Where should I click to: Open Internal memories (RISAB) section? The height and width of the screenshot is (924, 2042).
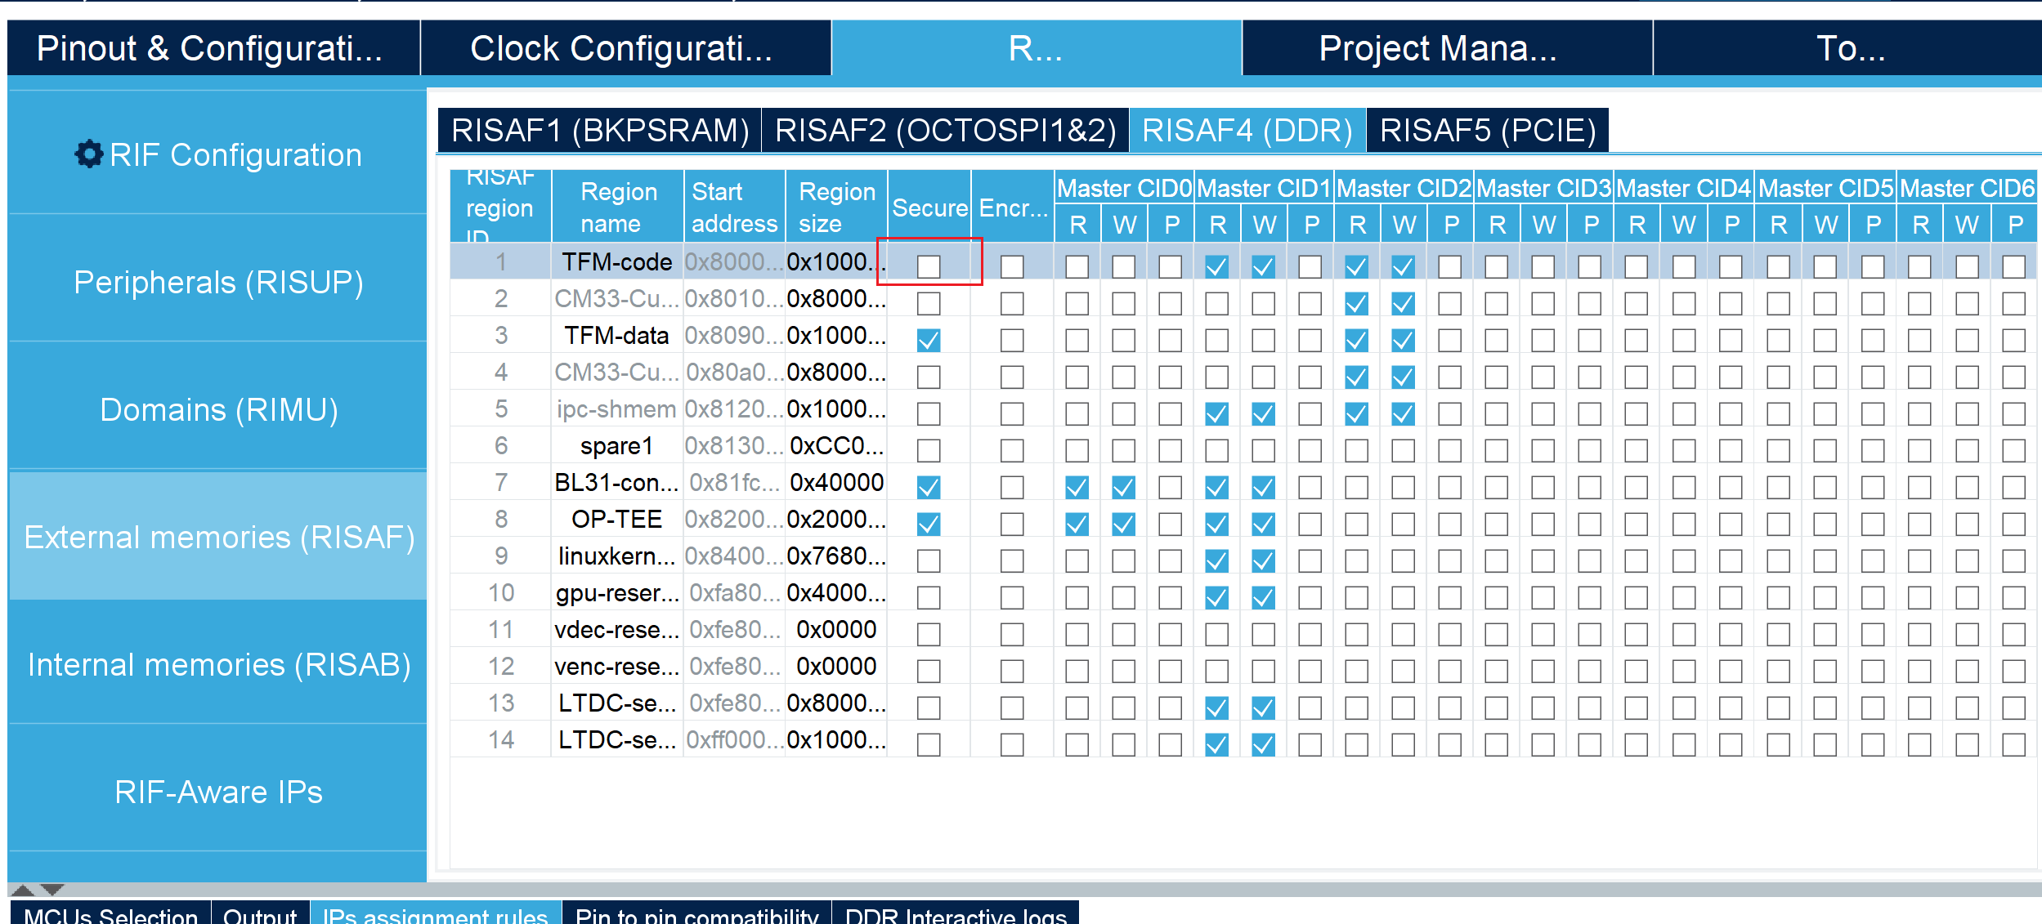pyautogui.click(x=218, y=665)
